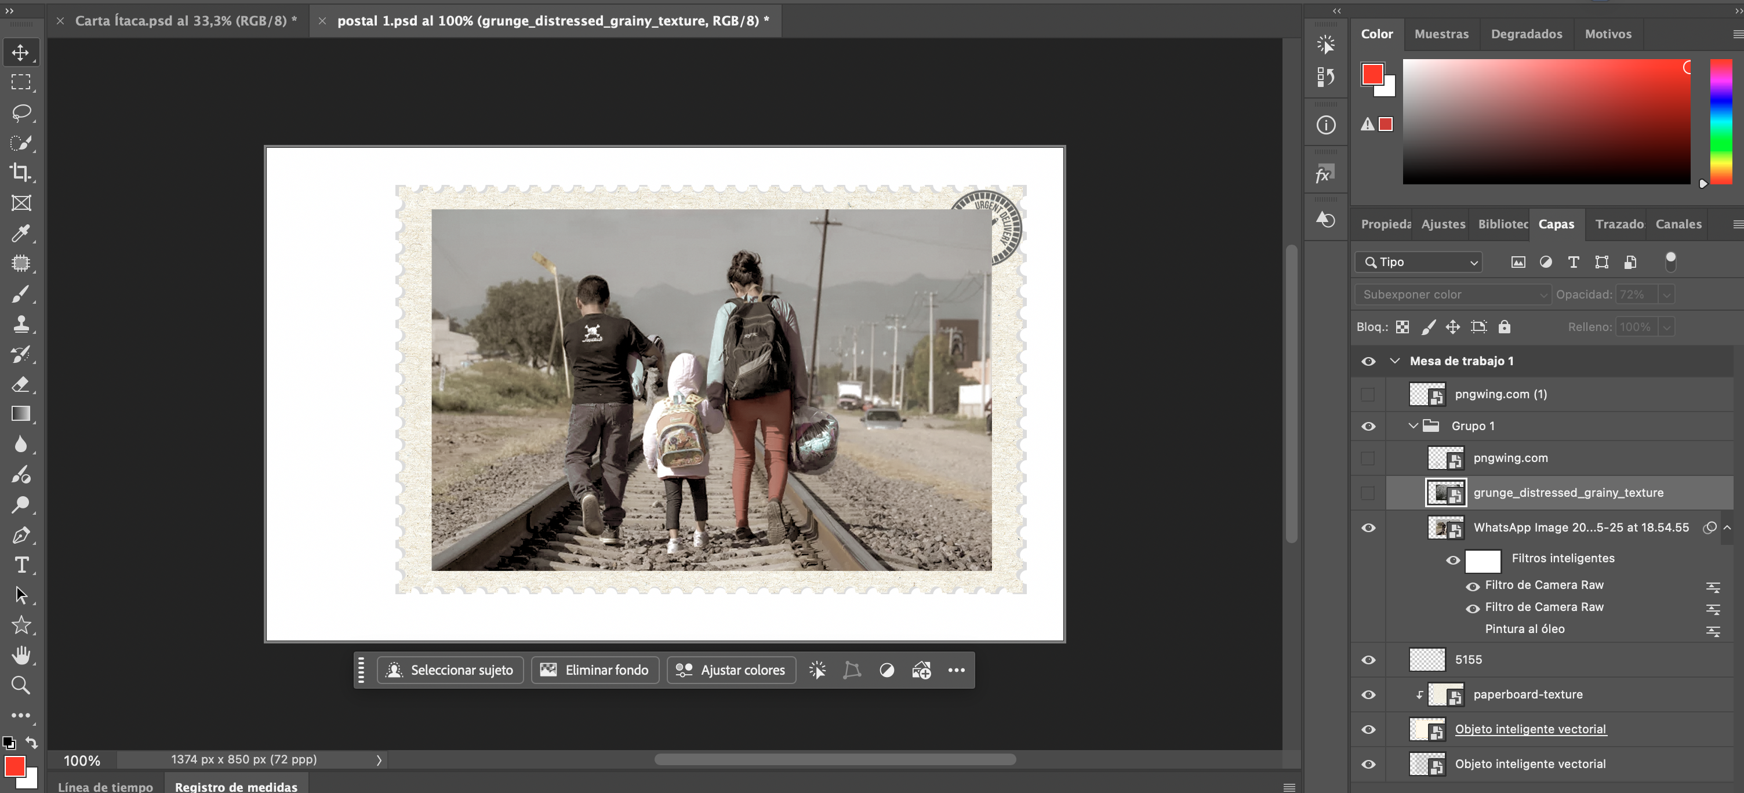
Task: Select the Frame tool
Action: 21,203
